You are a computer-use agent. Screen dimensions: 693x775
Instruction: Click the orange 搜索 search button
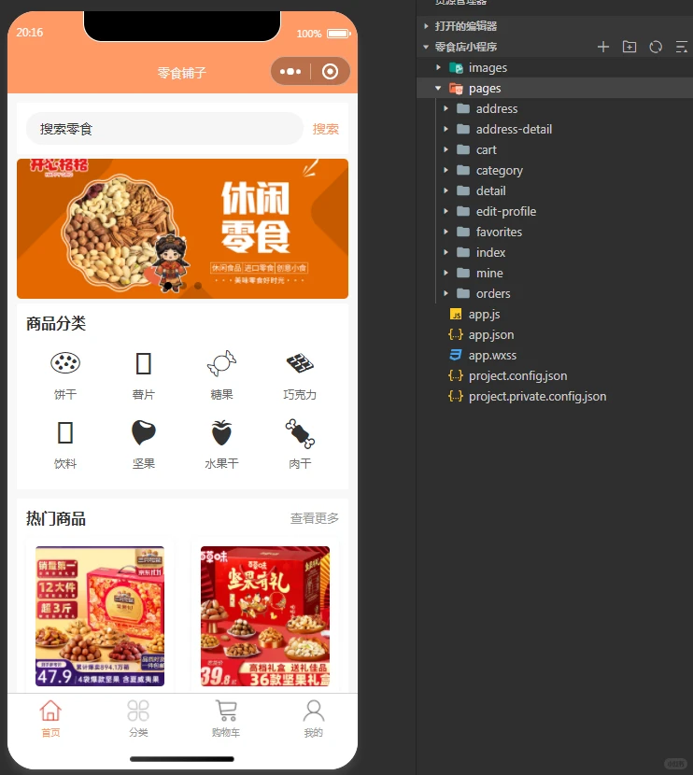(325, 129)
